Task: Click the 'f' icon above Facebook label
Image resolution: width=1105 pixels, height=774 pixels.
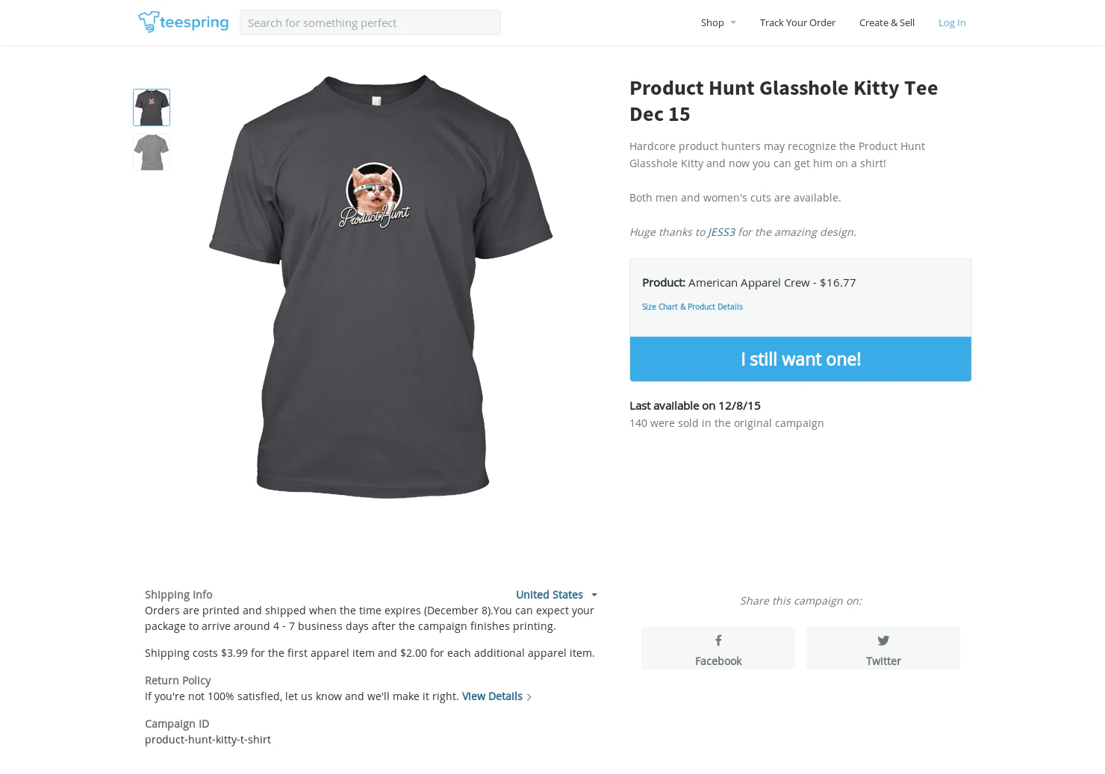Action: click(x=718, y=640)
